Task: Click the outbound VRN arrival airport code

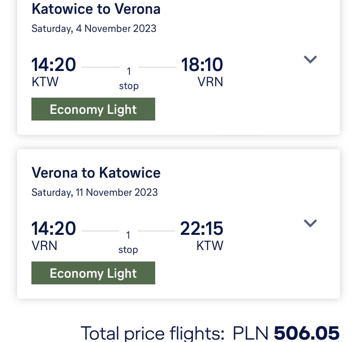Action: click(x=210, y=82)
